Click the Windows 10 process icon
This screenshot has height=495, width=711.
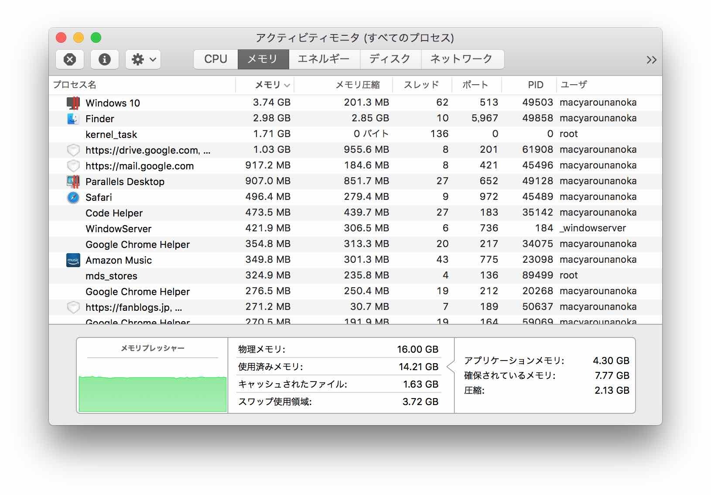73,103
